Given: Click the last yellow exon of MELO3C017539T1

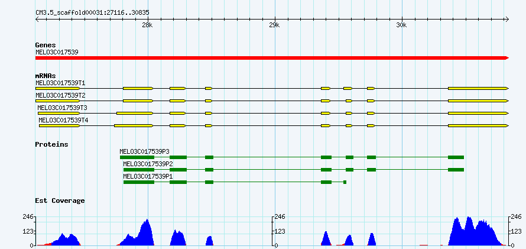Looking at the screenshot, I should (x=478, y=88).
